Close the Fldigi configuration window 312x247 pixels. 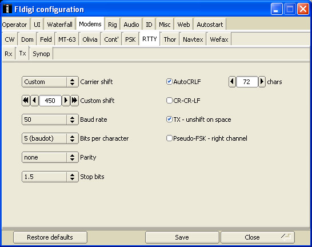tap(303, 9)
